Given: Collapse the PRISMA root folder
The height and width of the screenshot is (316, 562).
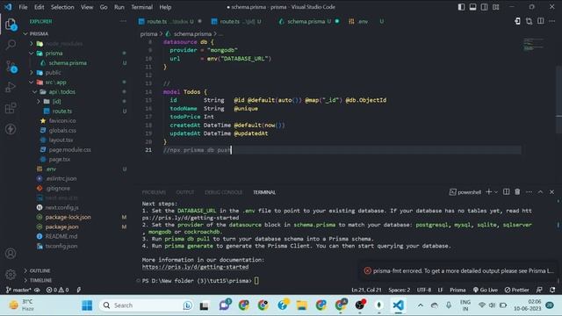Looking at the screenshot, I should coord(25,33).
